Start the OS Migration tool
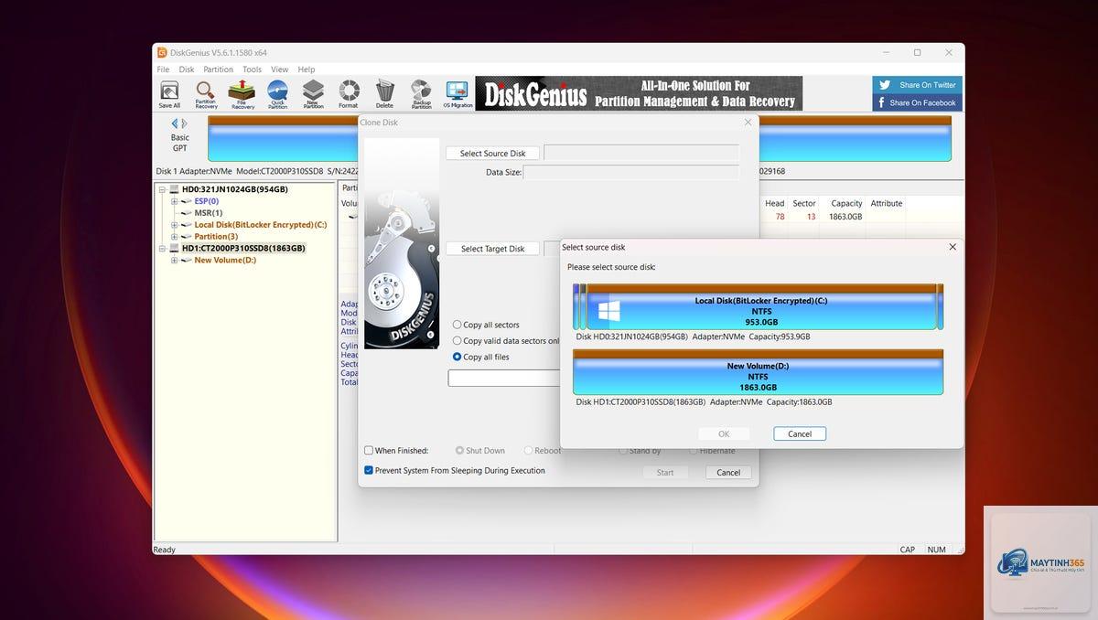This screenshot has width=1098, height=620. tap(457, 94)
